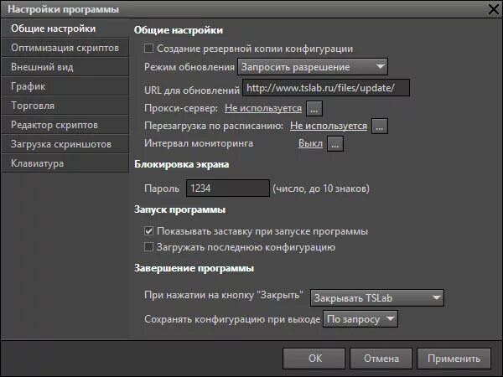Go to График settings tab
Viewport: 503px width, 377px height.
(65, 86)
